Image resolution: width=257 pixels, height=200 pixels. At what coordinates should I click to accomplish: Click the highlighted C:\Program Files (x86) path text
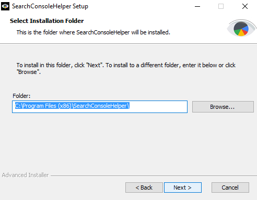43,106
